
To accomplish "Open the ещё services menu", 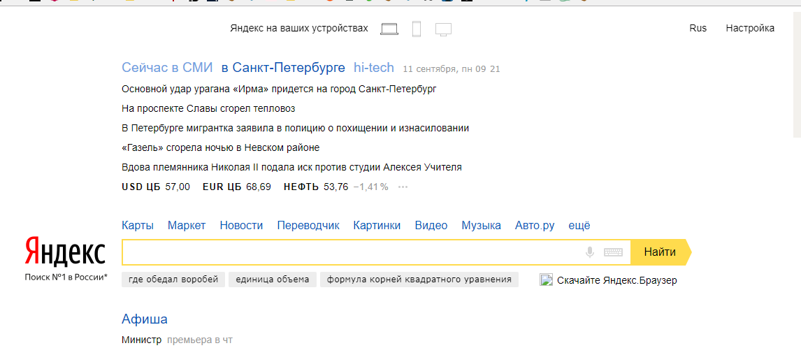I will pos(579,225).
